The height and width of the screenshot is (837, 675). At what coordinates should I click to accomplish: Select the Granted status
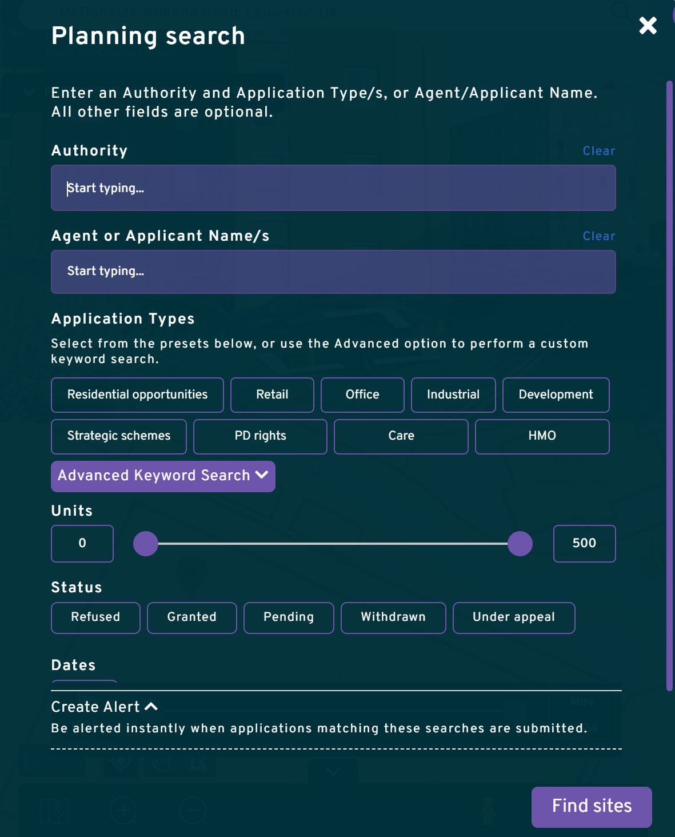pyautogui.click(x=191, y=617)
